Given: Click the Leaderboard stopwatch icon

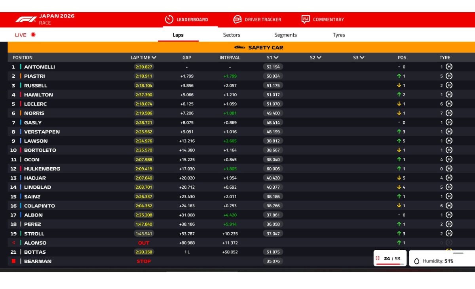Looking at the screenshot, I should [169, 19].
